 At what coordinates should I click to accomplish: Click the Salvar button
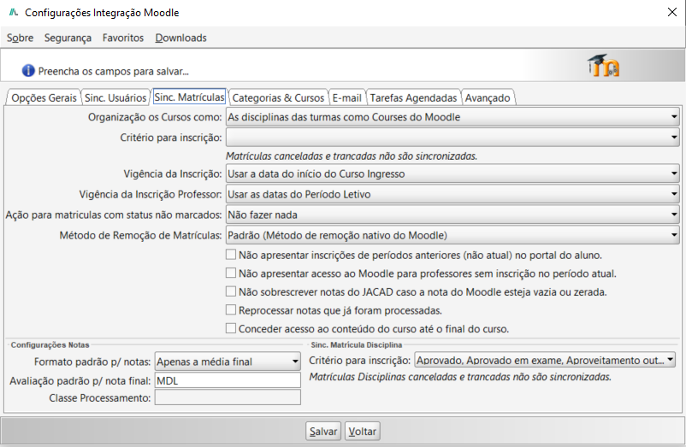(x=322, y=432)
